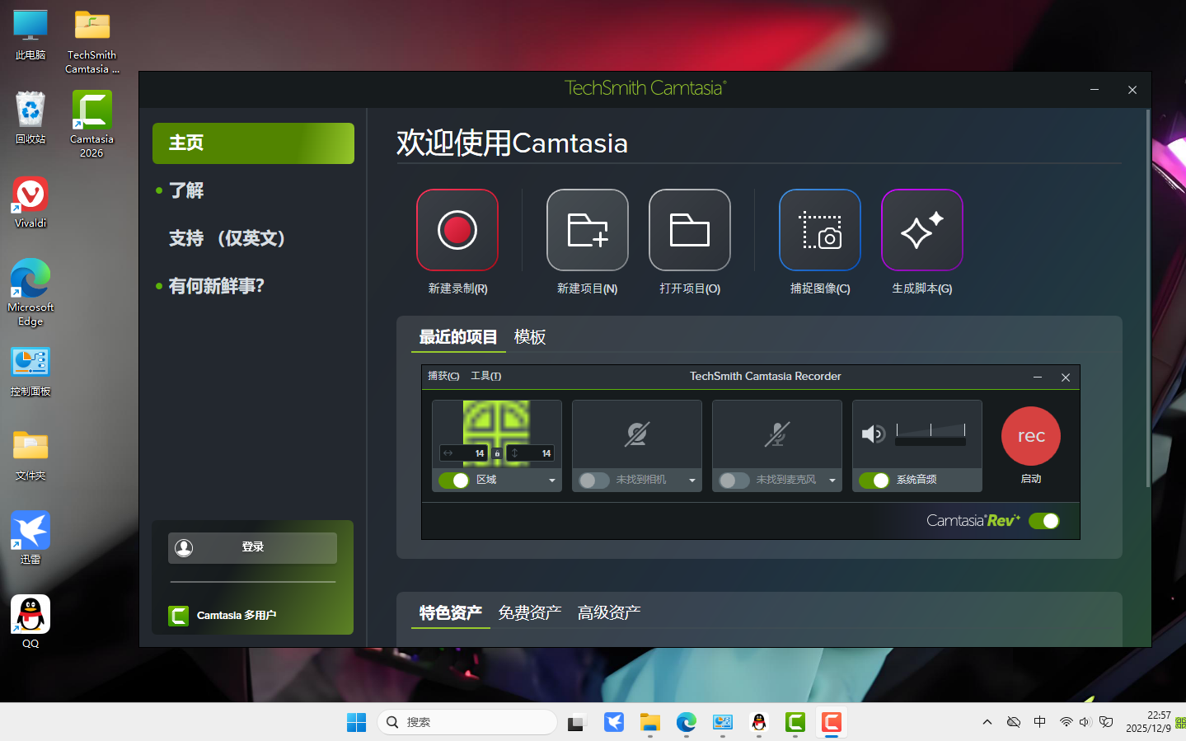Click the 中 input method indicator
The width and height of the screenshot is (1186, 741).
[1040, 722]
